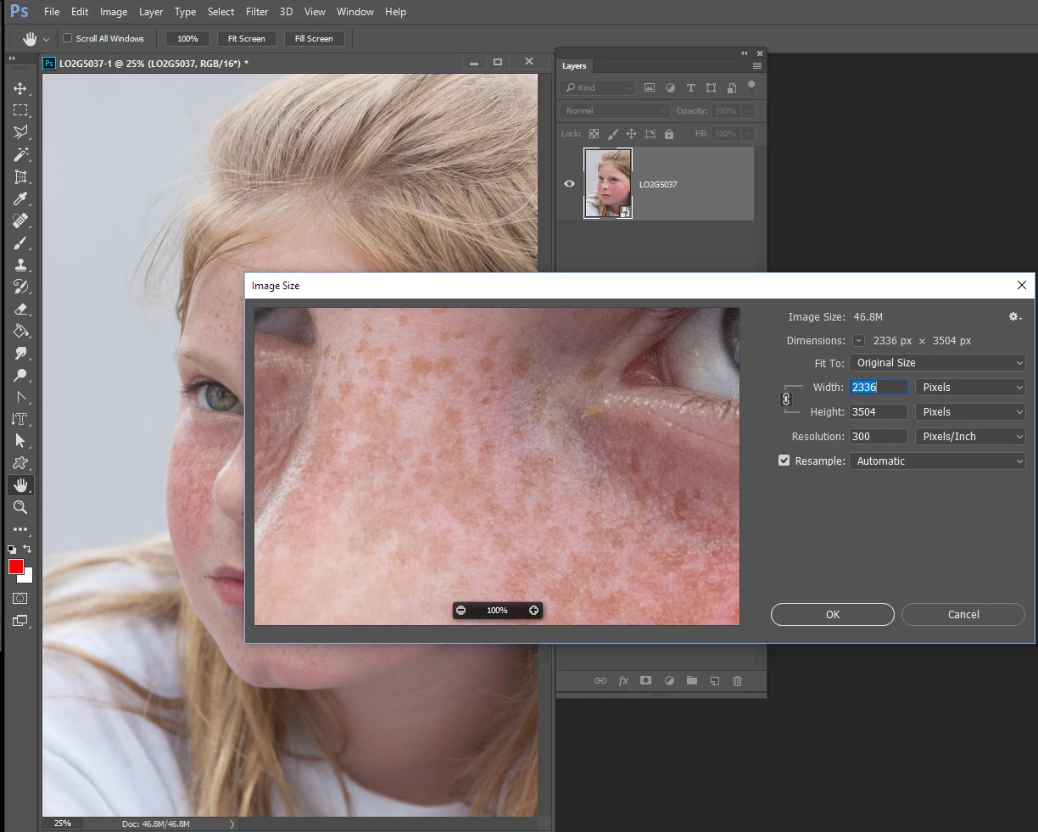Open the Fit To dropdown
1038x832 pixels.
[937, 363]
